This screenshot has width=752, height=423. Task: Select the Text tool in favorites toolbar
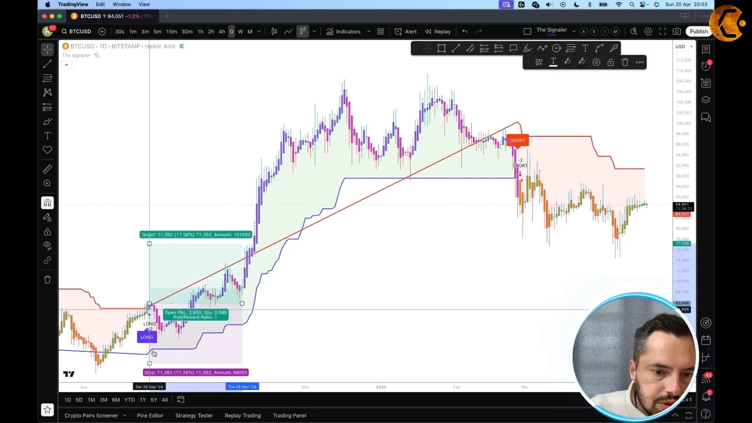coord(585,49)
